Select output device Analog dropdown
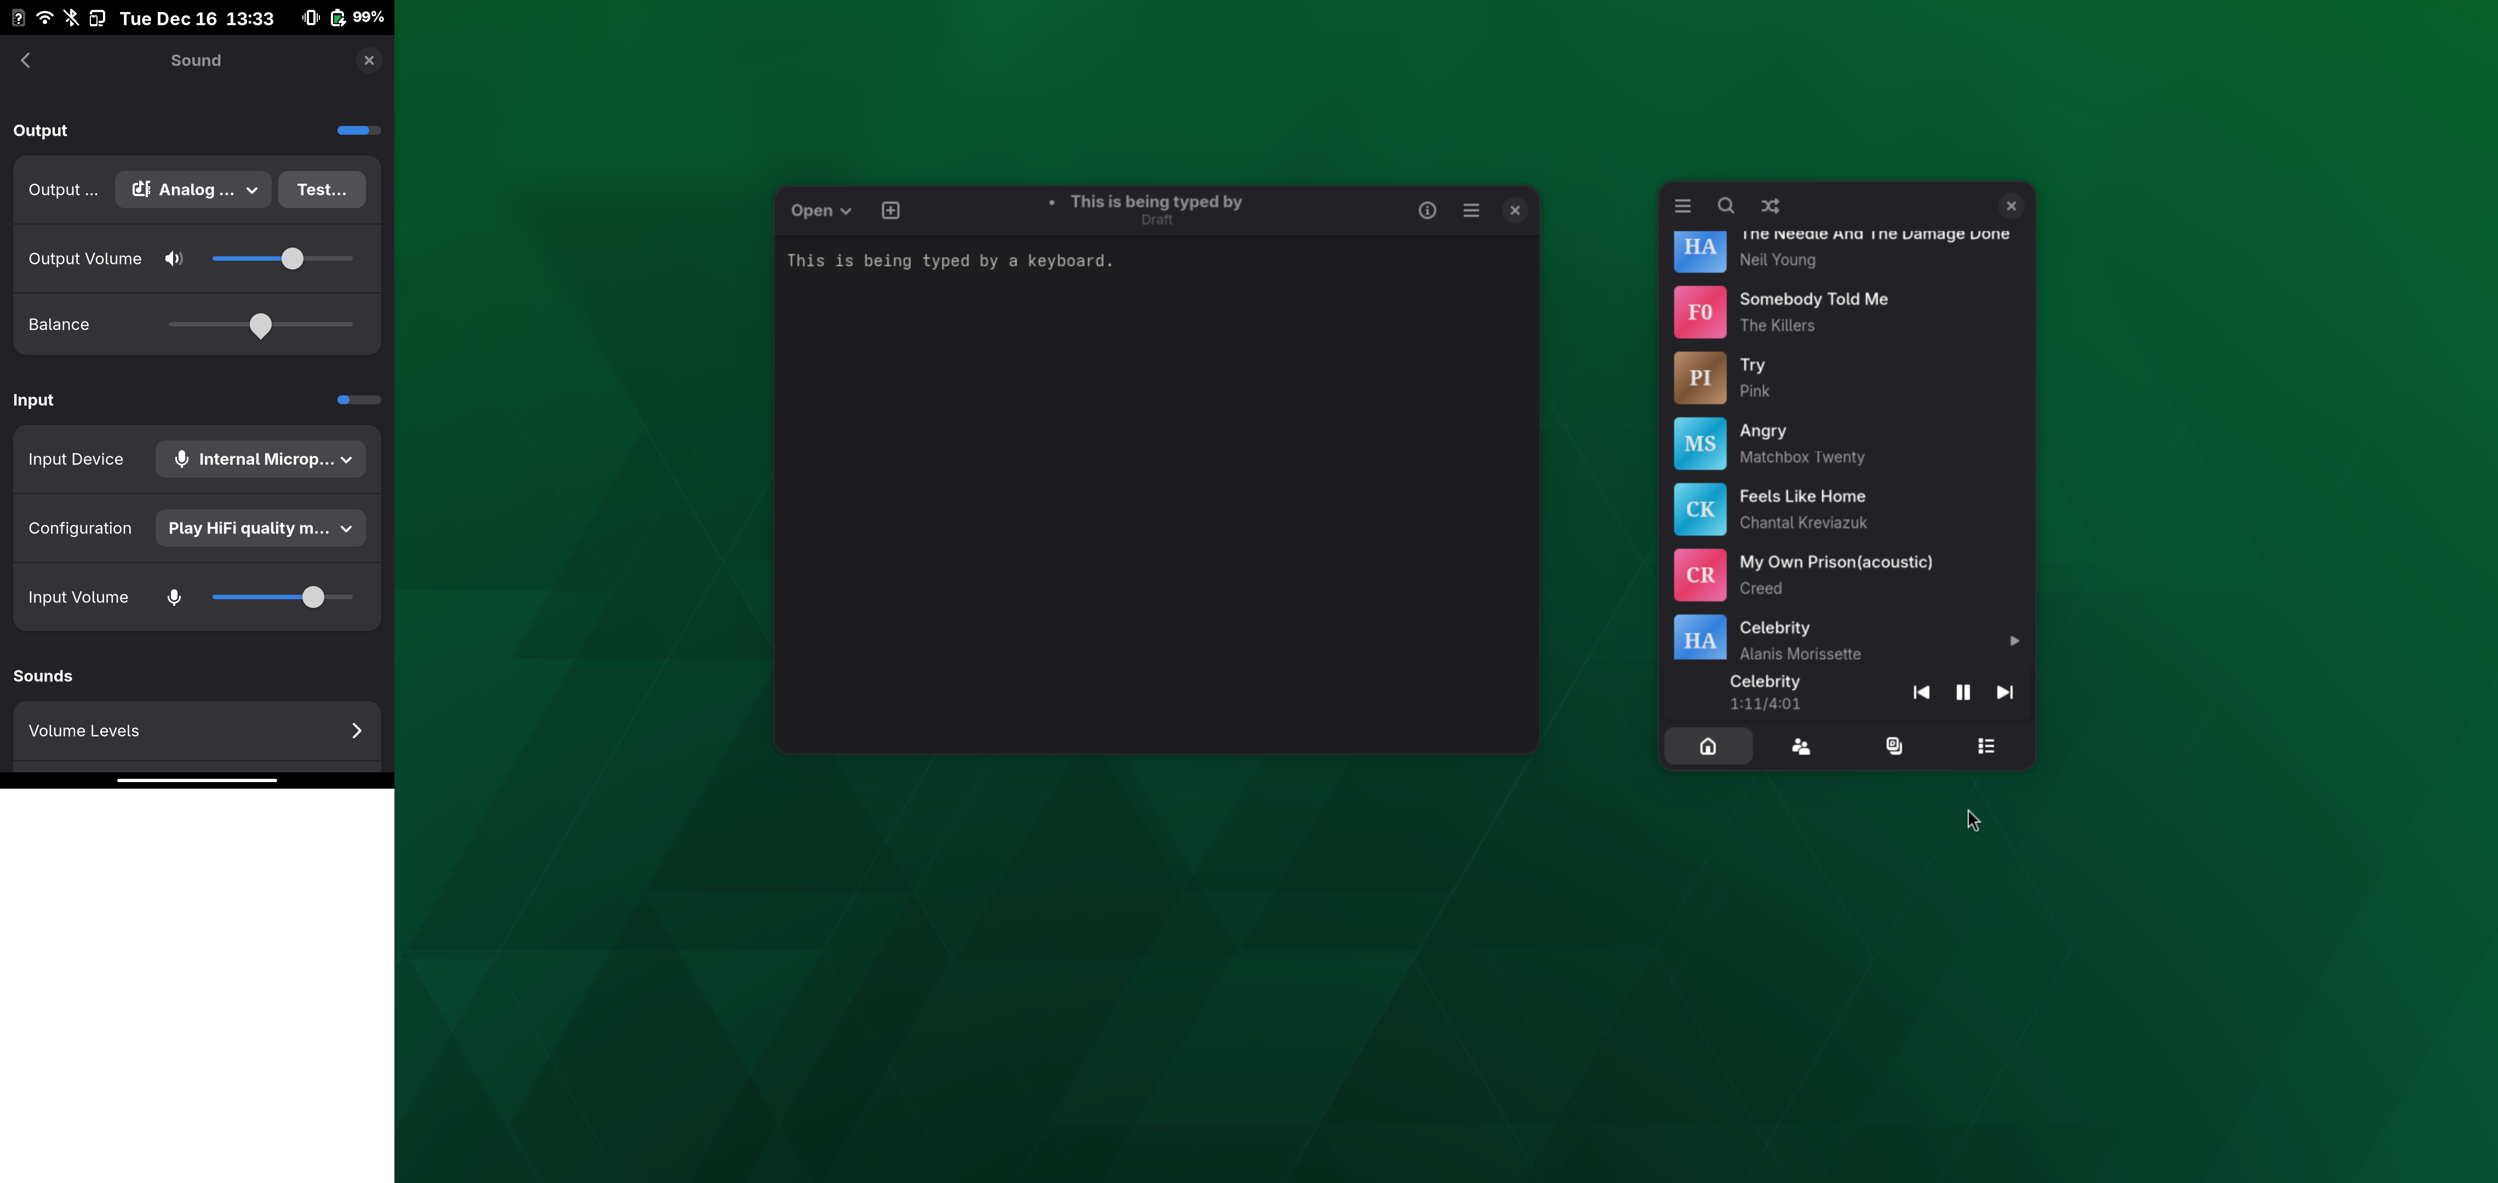This screenshot has width=2498, height=1183. [x=193, y=189]
